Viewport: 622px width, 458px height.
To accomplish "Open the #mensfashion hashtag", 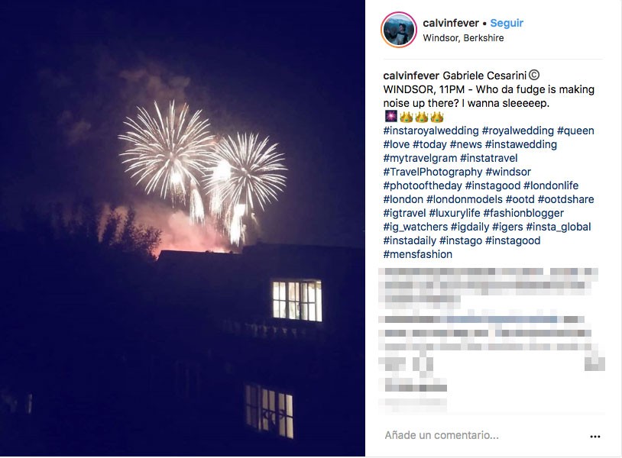I will pos(418,254).
